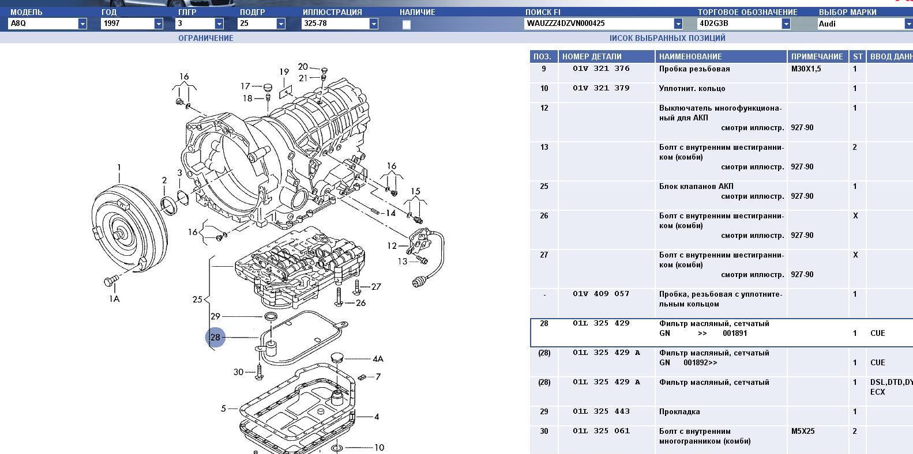Click part number 01V 321 376 row

click(x=601, y=69)
